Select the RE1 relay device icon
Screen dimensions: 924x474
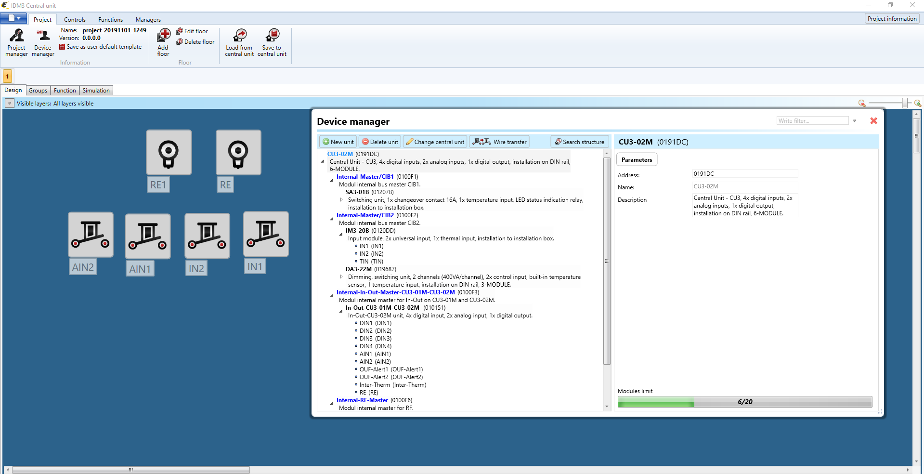(169, 153)
